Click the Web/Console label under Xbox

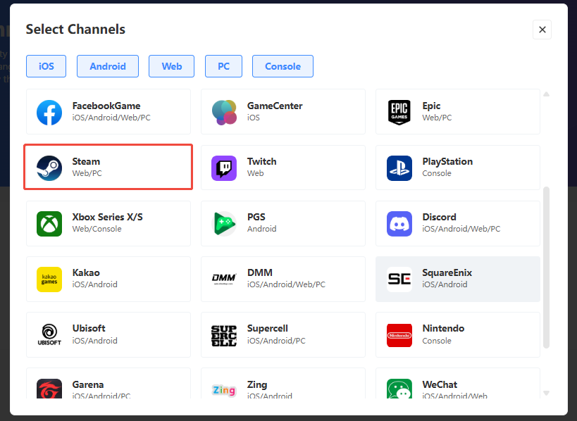tap(97, 229)
